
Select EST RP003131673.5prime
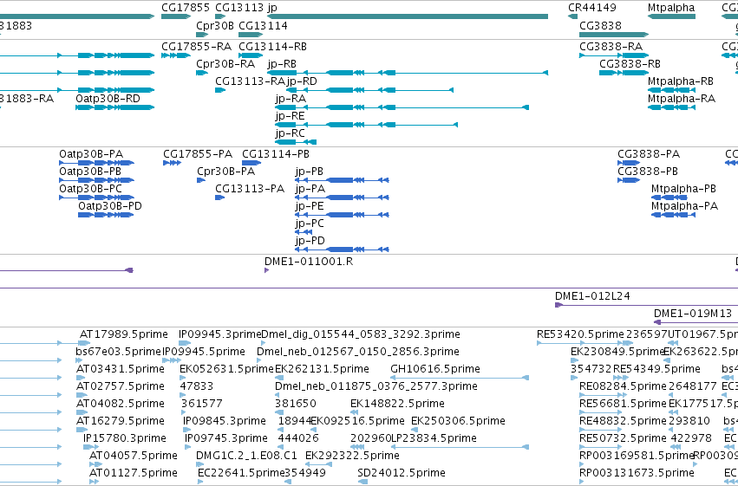[637, 473]
